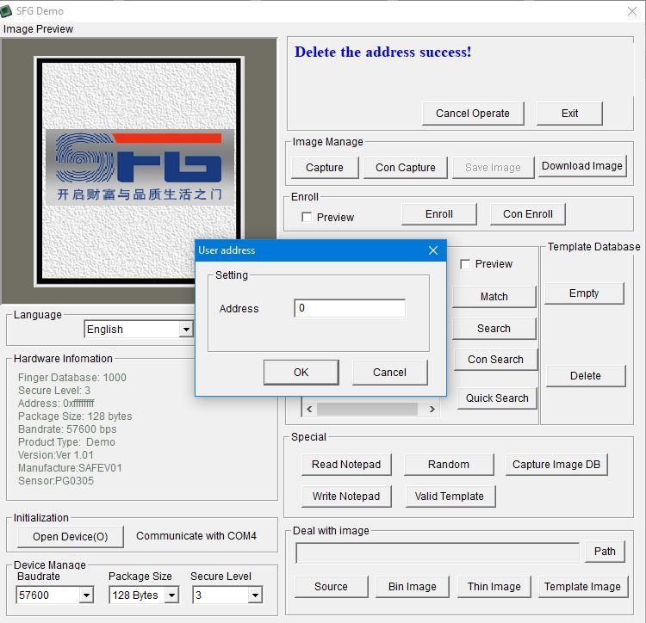Click the 'Version:Ver 1.01' text
This screenshot has height=623, width=646.
[x=56, y=454]
